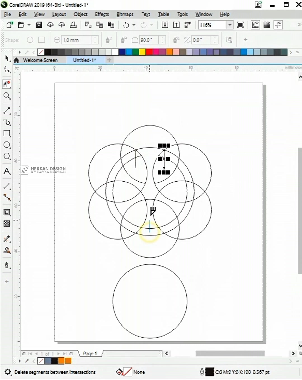Select the Interactive Fill tool
302x380 pixels.
tap(7, 250)
